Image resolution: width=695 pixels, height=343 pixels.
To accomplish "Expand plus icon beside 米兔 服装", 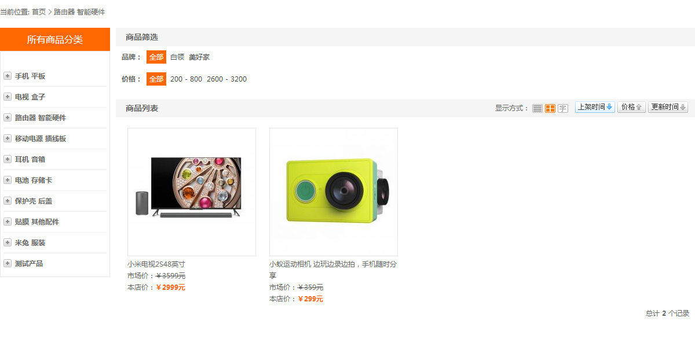I will click(8, 242).
